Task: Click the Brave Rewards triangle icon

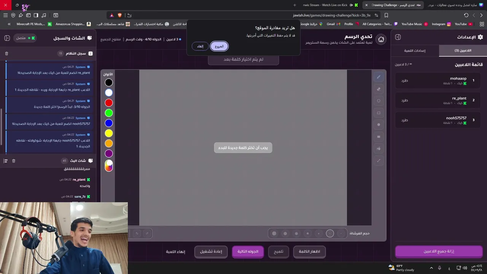Action: [111, 15]
